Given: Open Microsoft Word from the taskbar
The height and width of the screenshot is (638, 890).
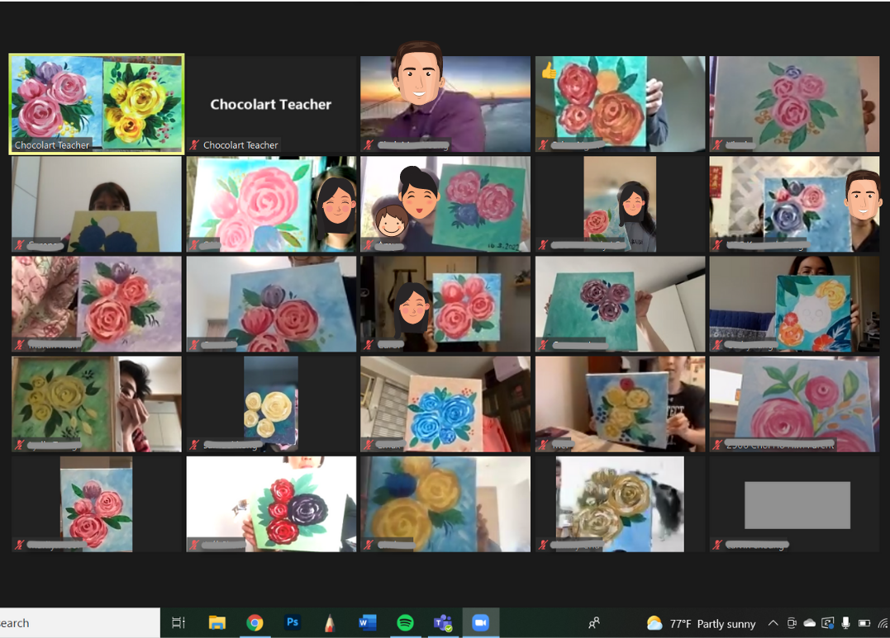Looking at the screenshot, I should coord(368,623).
